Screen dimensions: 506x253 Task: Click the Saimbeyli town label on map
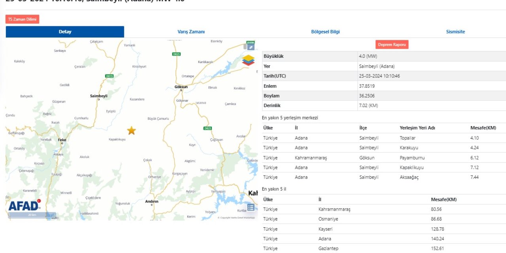(99, 96)
